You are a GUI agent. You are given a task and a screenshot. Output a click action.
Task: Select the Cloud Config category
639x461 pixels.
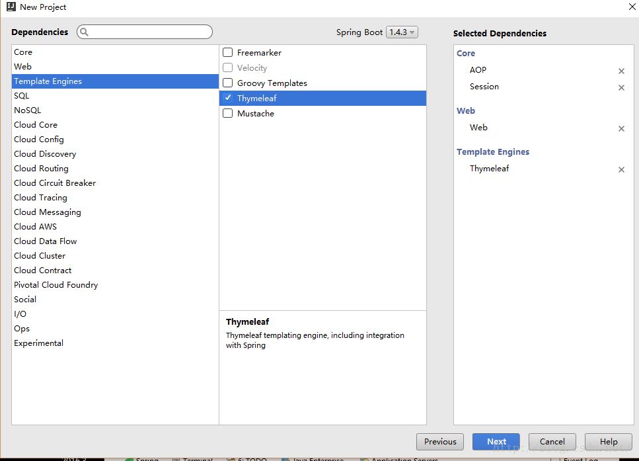tap(116, 140)
